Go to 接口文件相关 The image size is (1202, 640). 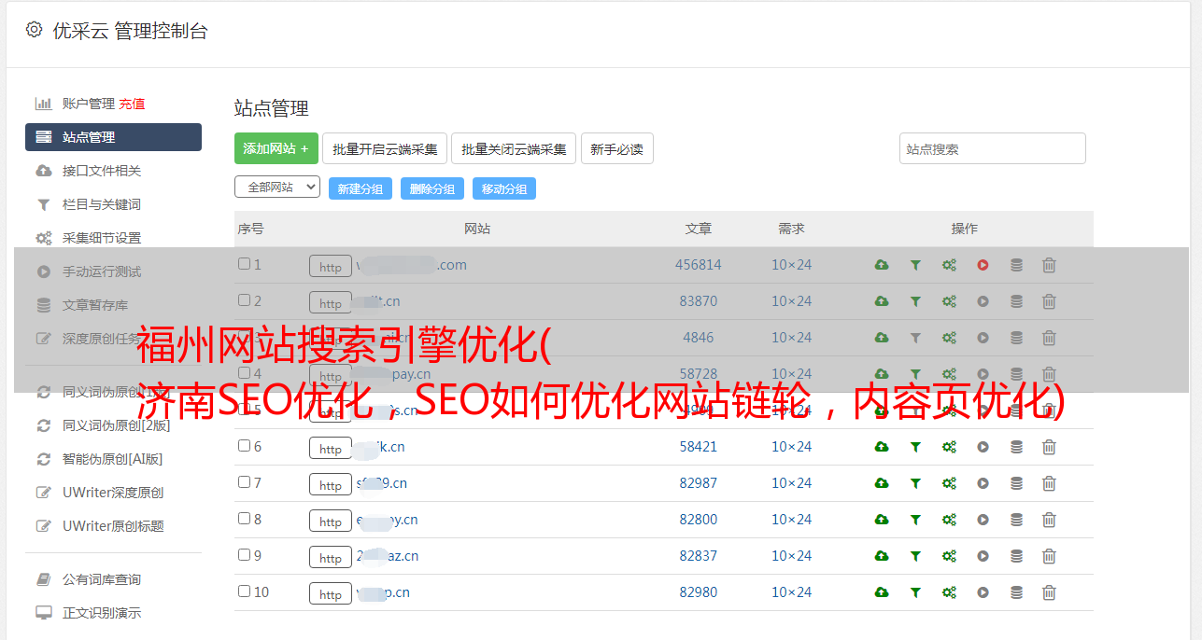point(102,171)
